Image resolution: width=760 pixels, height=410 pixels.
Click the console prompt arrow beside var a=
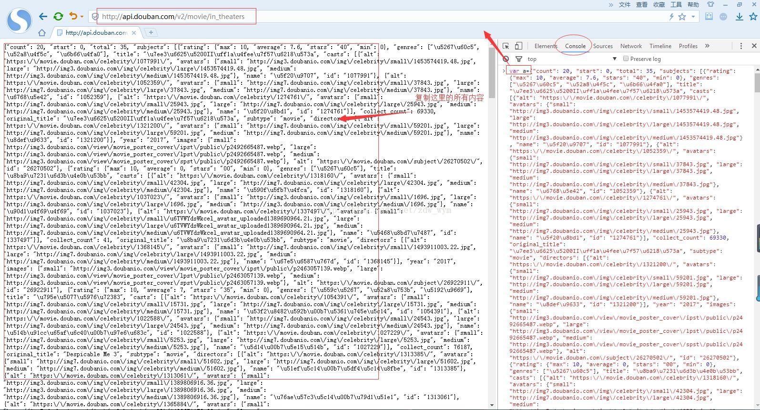(504, 71)
